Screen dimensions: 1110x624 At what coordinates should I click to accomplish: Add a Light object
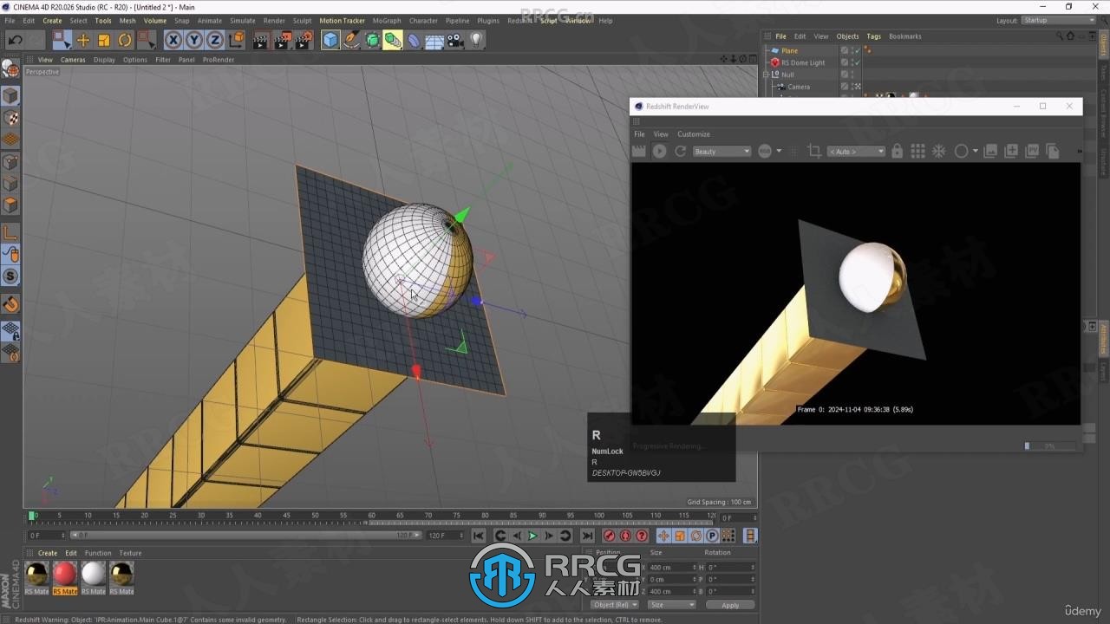(476, 40)
